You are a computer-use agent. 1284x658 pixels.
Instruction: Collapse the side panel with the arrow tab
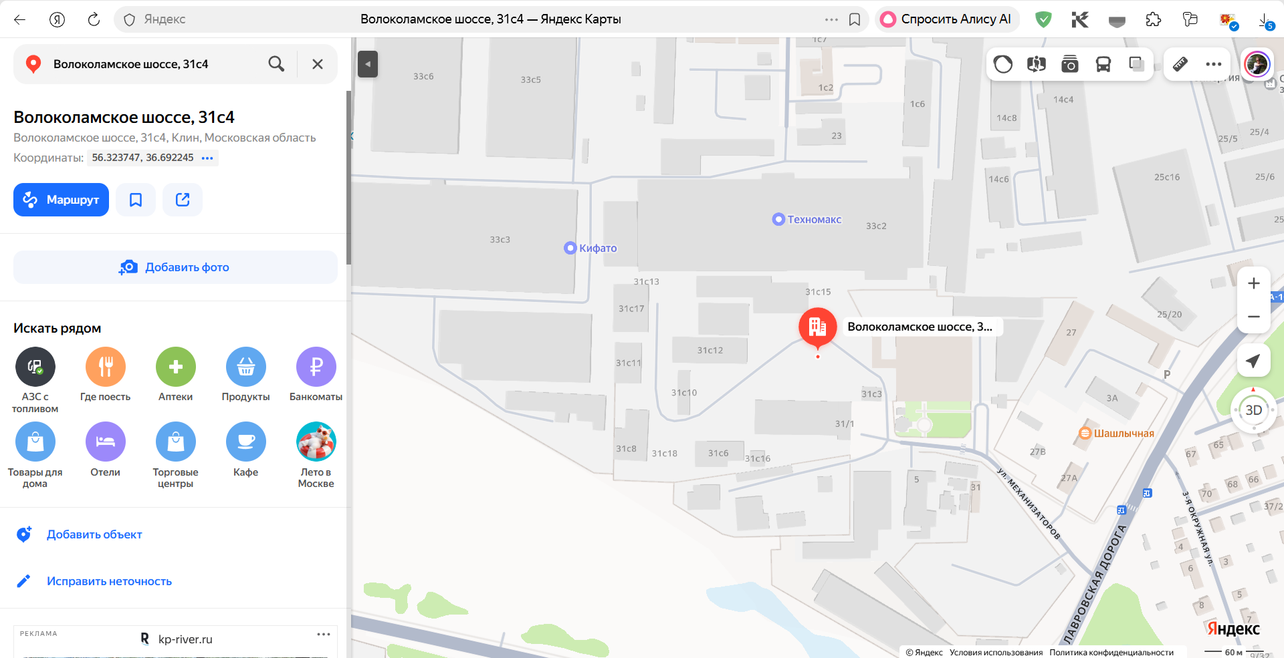coord(368,64)
